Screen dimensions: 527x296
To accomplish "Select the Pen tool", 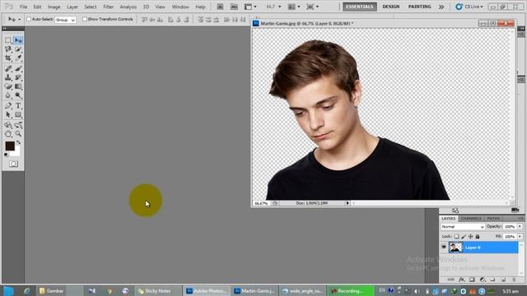I will tap(8, 106).
